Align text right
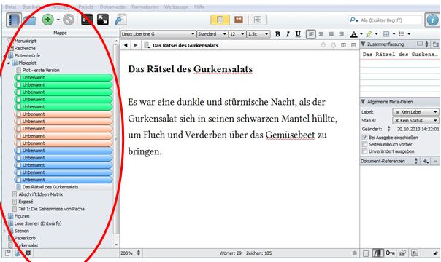441x262 pixels. [341, 34]
